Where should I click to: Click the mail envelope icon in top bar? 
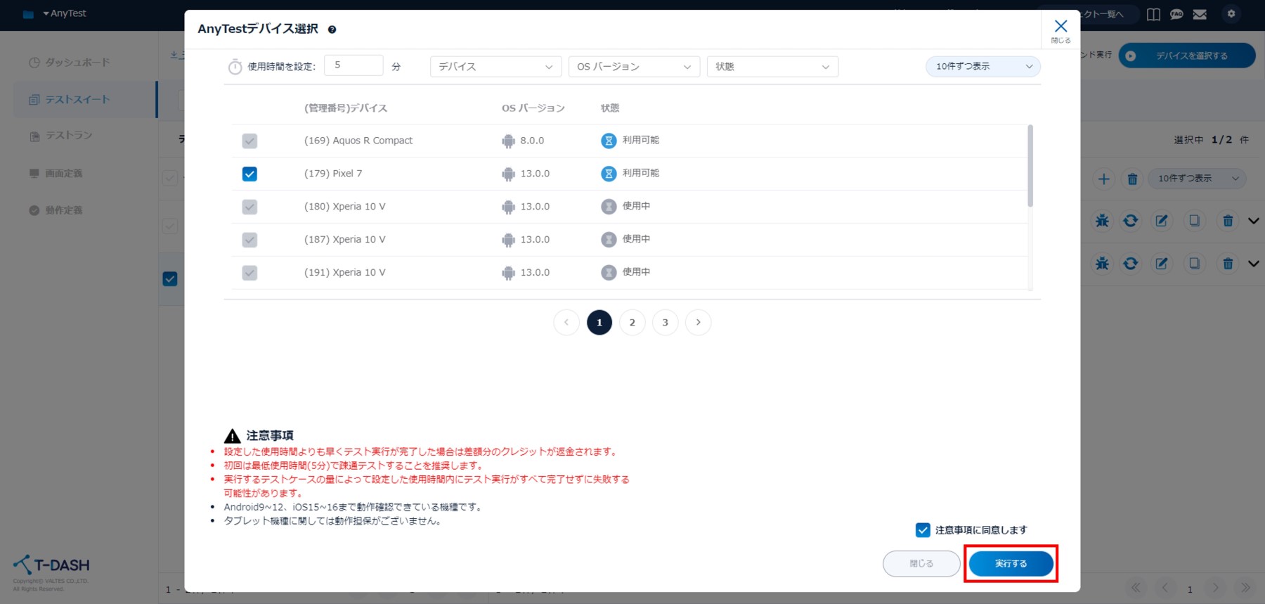coord(1200,14)
